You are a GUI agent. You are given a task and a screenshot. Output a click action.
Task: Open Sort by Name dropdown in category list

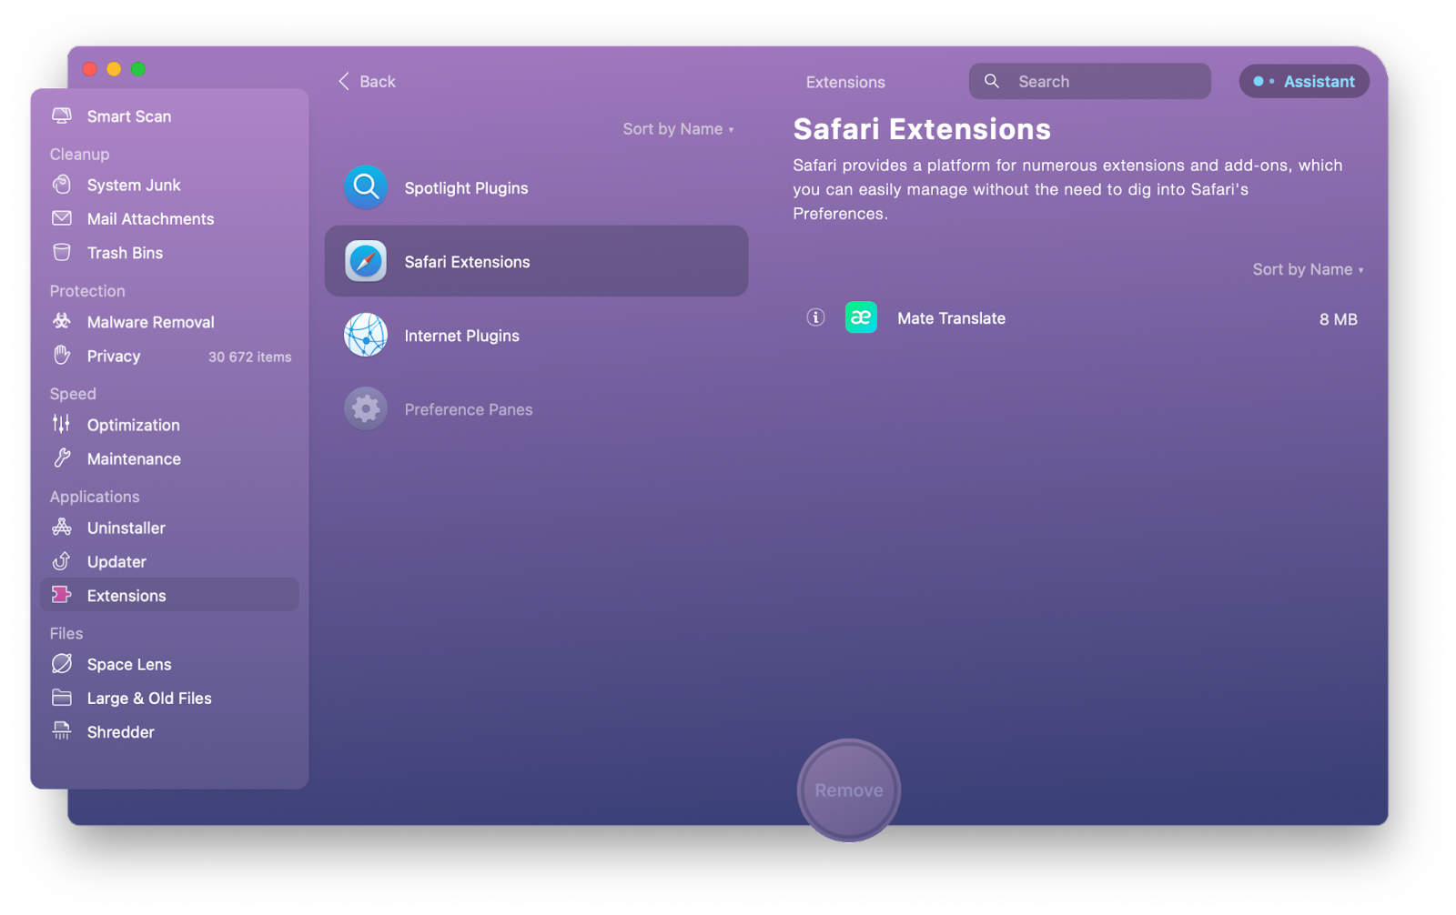(678, 129)
